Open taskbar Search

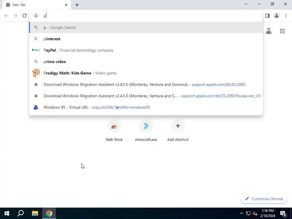coord(21,213)
